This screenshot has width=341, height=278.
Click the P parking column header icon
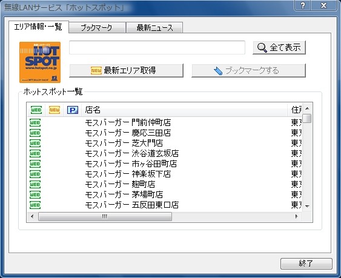pos(73,110)
